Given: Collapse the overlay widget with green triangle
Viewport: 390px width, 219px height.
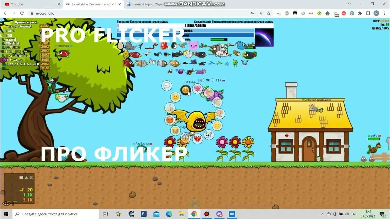Looking at the screenshot, I should point(26,177).
